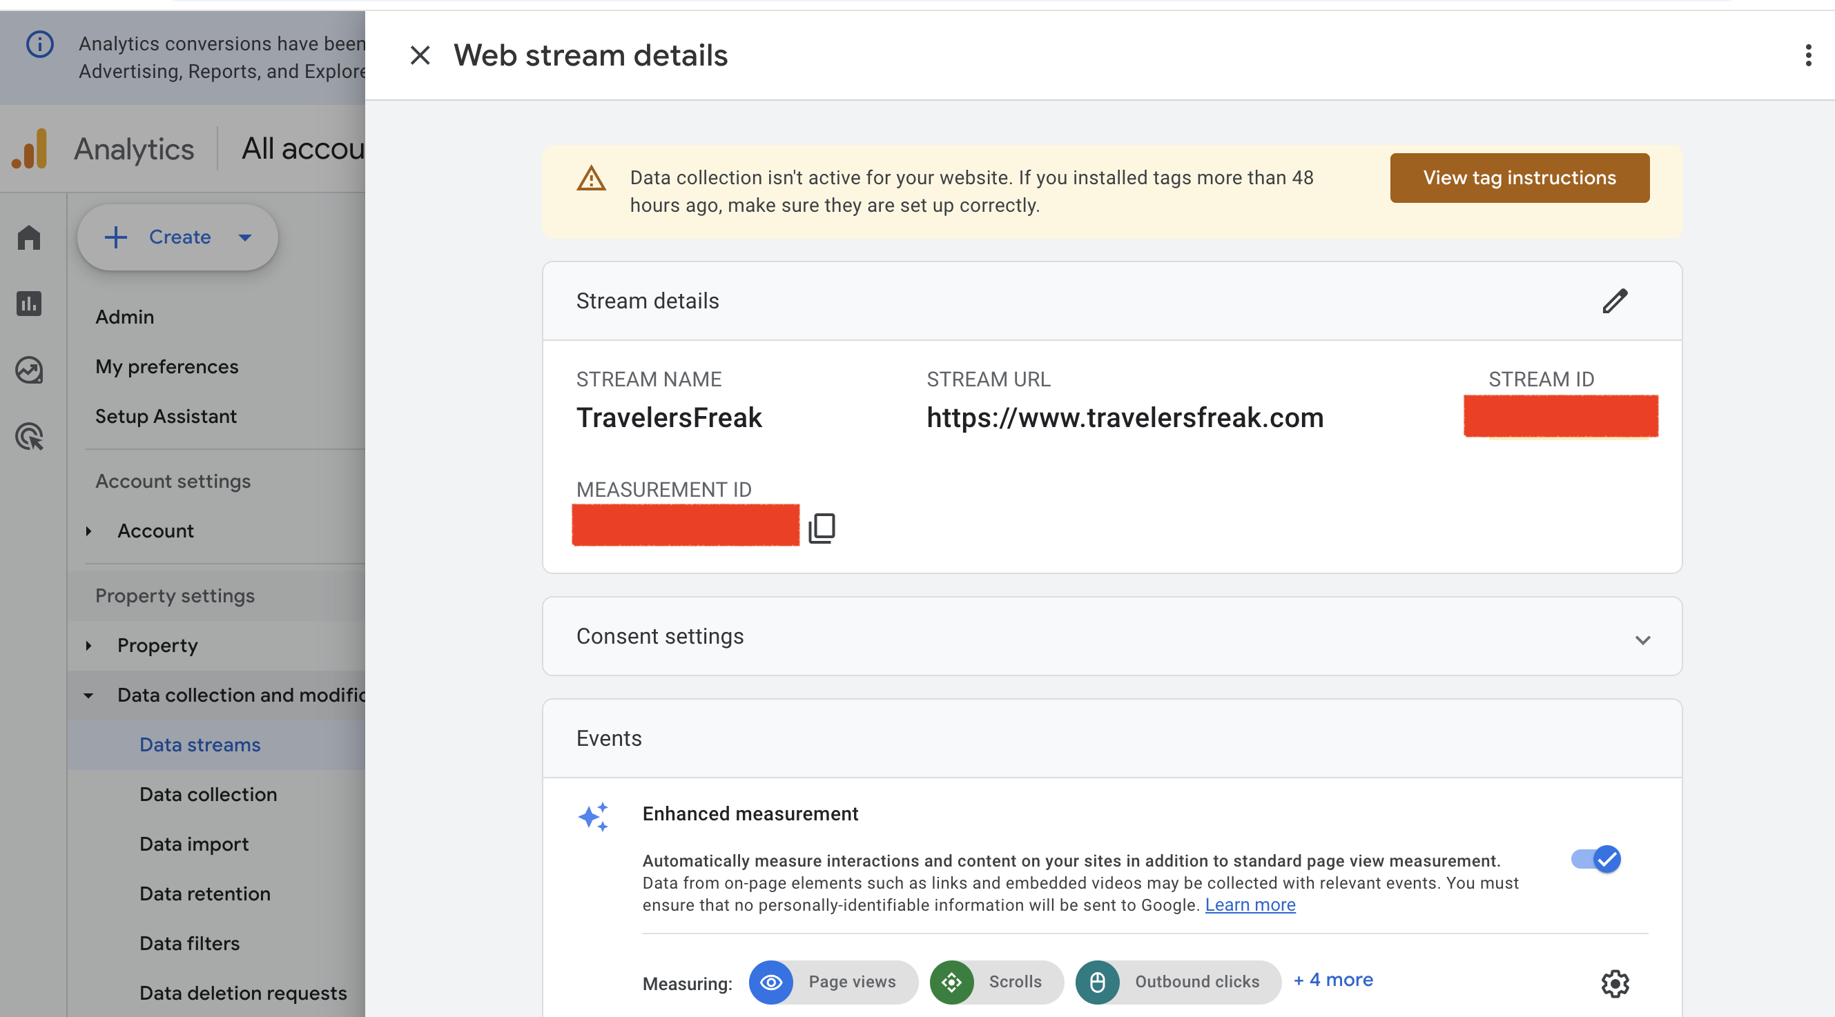The width and height of the screenshot is (1835, 1017).
Task: Open My preferences
Action: tap(166, 366)
